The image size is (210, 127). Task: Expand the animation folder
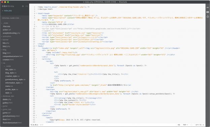[x=7, y=37]
